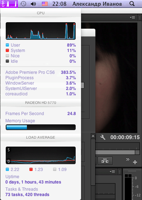This screenshot has width=142, height=200.
Task: Click the Idle 0% entry
Action: click(x=41, y=61)
